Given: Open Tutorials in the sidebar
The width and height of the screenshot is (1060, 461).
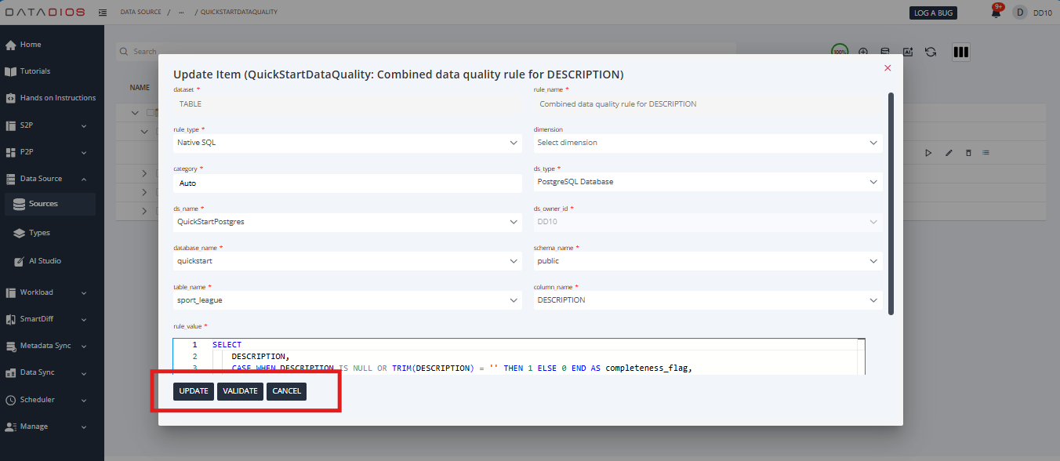Looking at the screenshot, I should click(x=35, y=71).
